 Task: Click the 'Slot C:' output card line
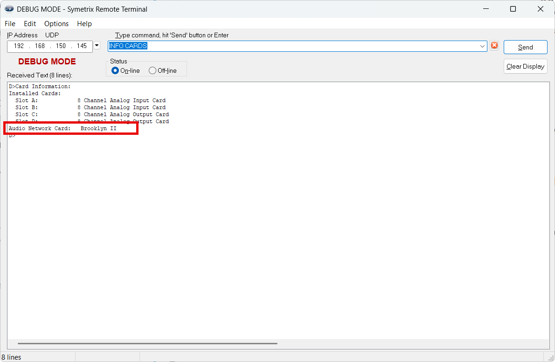[92, 114]
